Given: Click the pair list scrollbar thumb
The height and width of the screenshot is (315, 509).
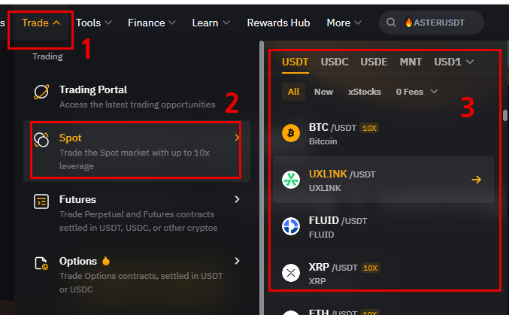Looking at the screenshot, I should pos(504,115).
